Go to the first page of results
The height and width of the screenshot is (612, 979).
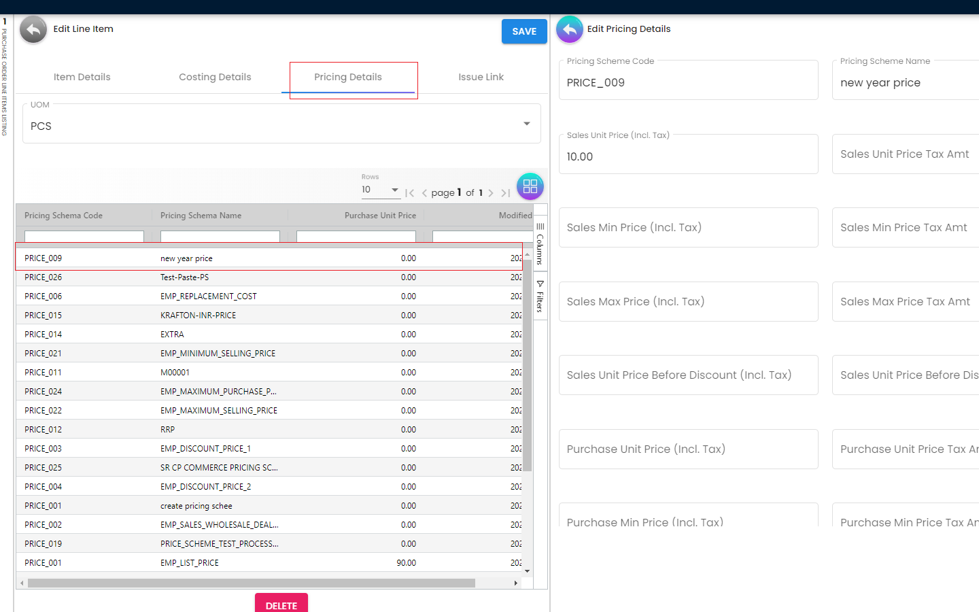(x=409, y=193)
